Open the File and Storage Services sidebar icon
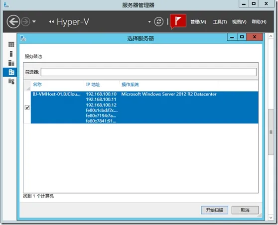 [x=11, y=82]
